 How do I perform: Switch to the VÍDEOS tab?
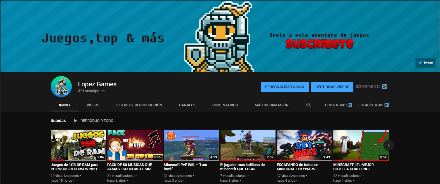coord(93,105)
